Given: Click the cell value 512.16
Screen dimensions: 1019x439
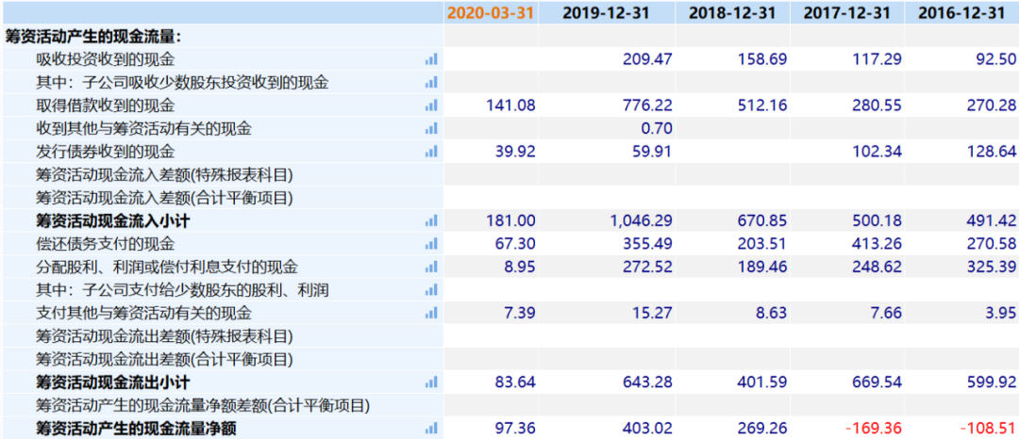Looking at the screenshot, I should (x=761, y=106).
